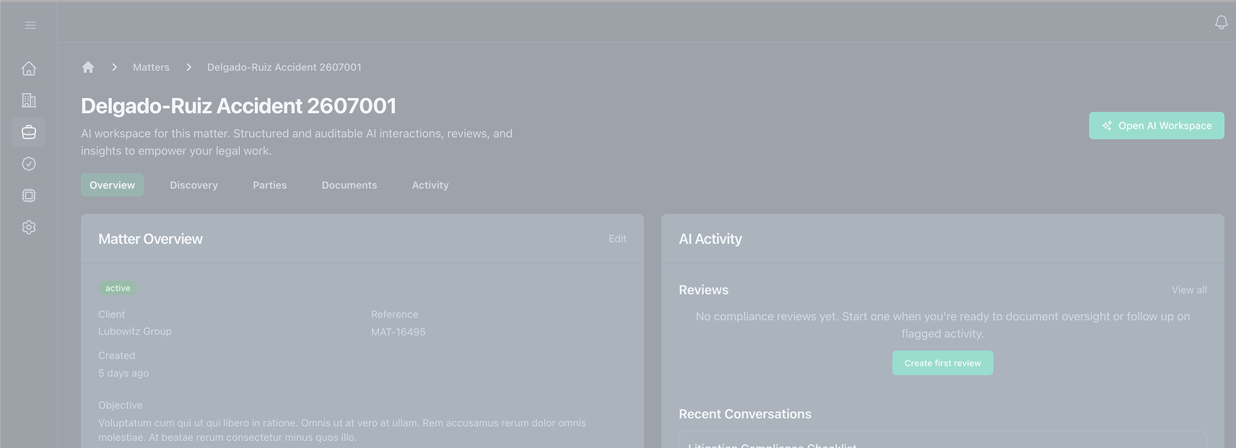Image resolution: width=1236 pixels, height=448 pixels.
Task: Switch to the Parties tab
Action: pos(270,185)
